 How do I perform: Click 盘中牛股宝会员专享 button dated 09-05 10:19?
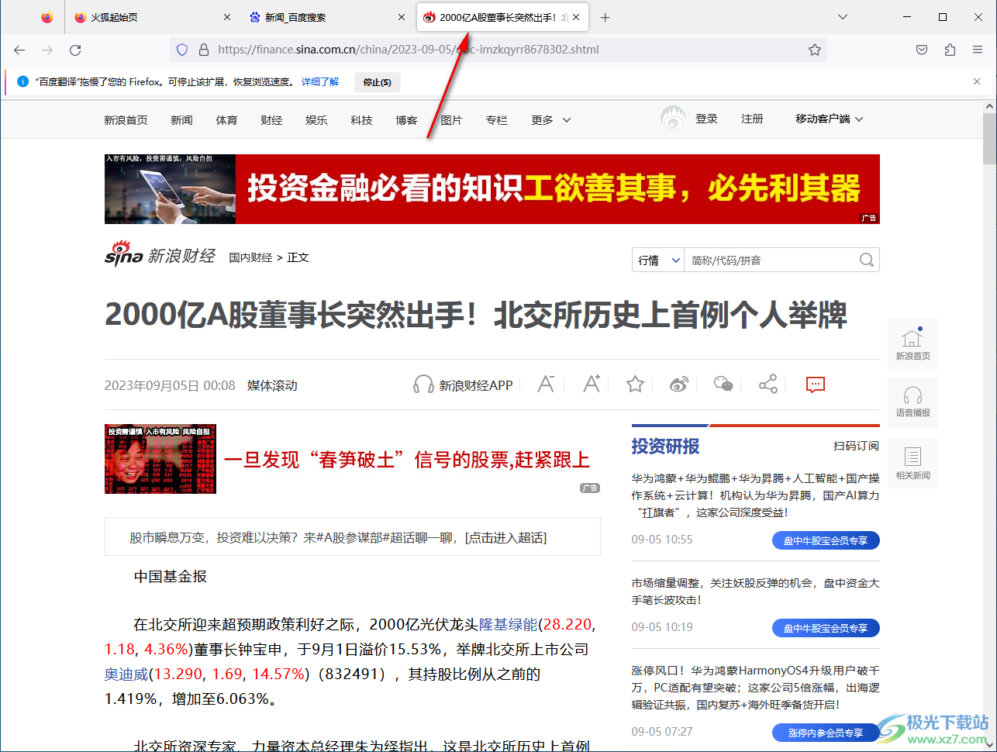[826, 628]
